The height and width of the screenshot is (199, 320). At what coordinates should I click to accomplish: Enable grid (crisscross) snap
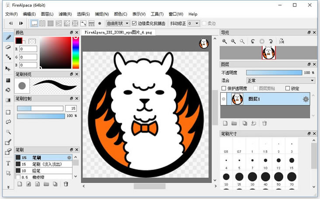51,24
